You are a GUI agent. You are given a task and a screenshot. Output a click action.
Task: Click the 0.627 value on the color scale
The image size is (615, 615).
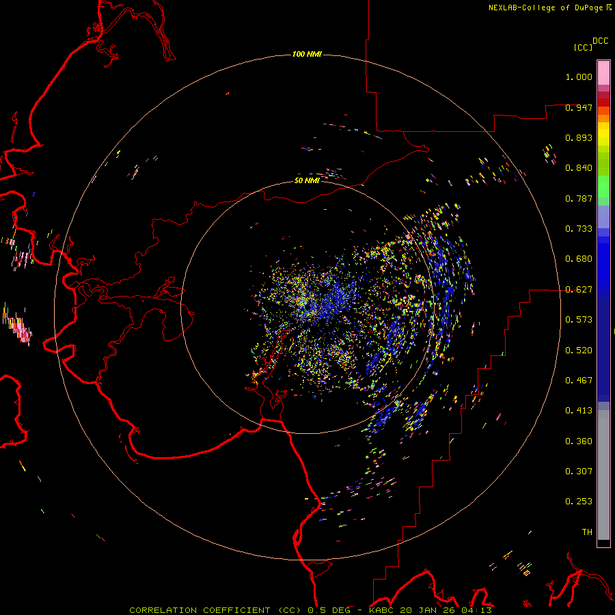tap(579, 290)
